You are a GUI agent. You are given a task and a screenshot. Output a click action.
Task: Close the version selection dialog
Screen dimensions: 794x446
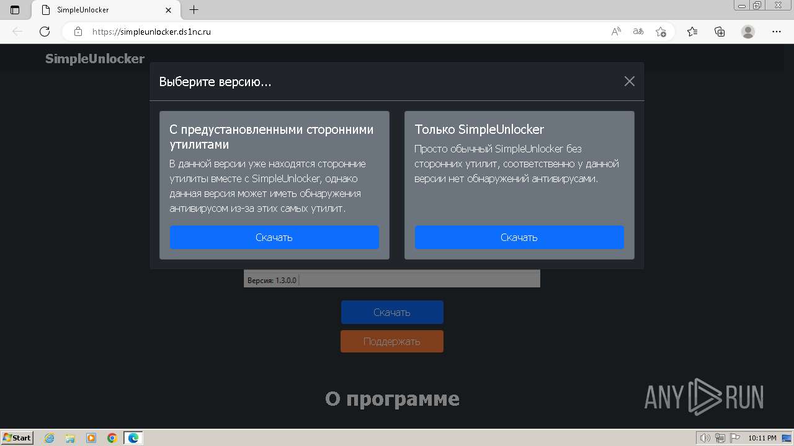tap(629, 81)
